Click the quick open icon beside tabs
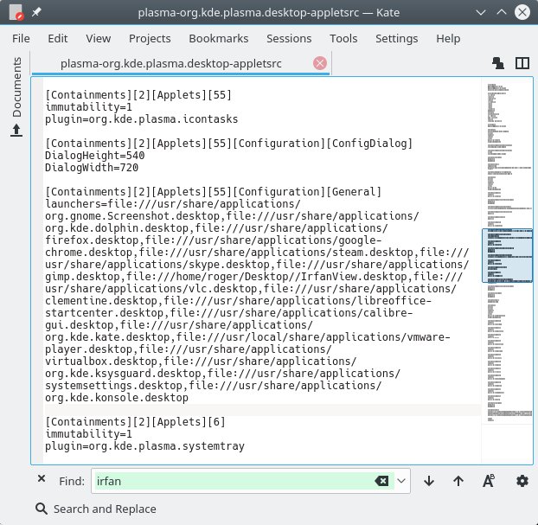 click(x=498, y=63)
